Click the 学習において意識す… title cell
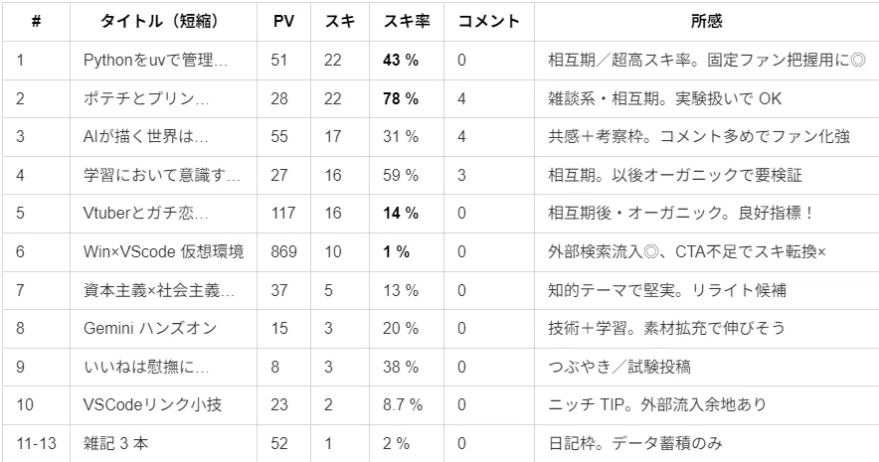This screenshot has height=462, width=879. click(x=162, y=175)
